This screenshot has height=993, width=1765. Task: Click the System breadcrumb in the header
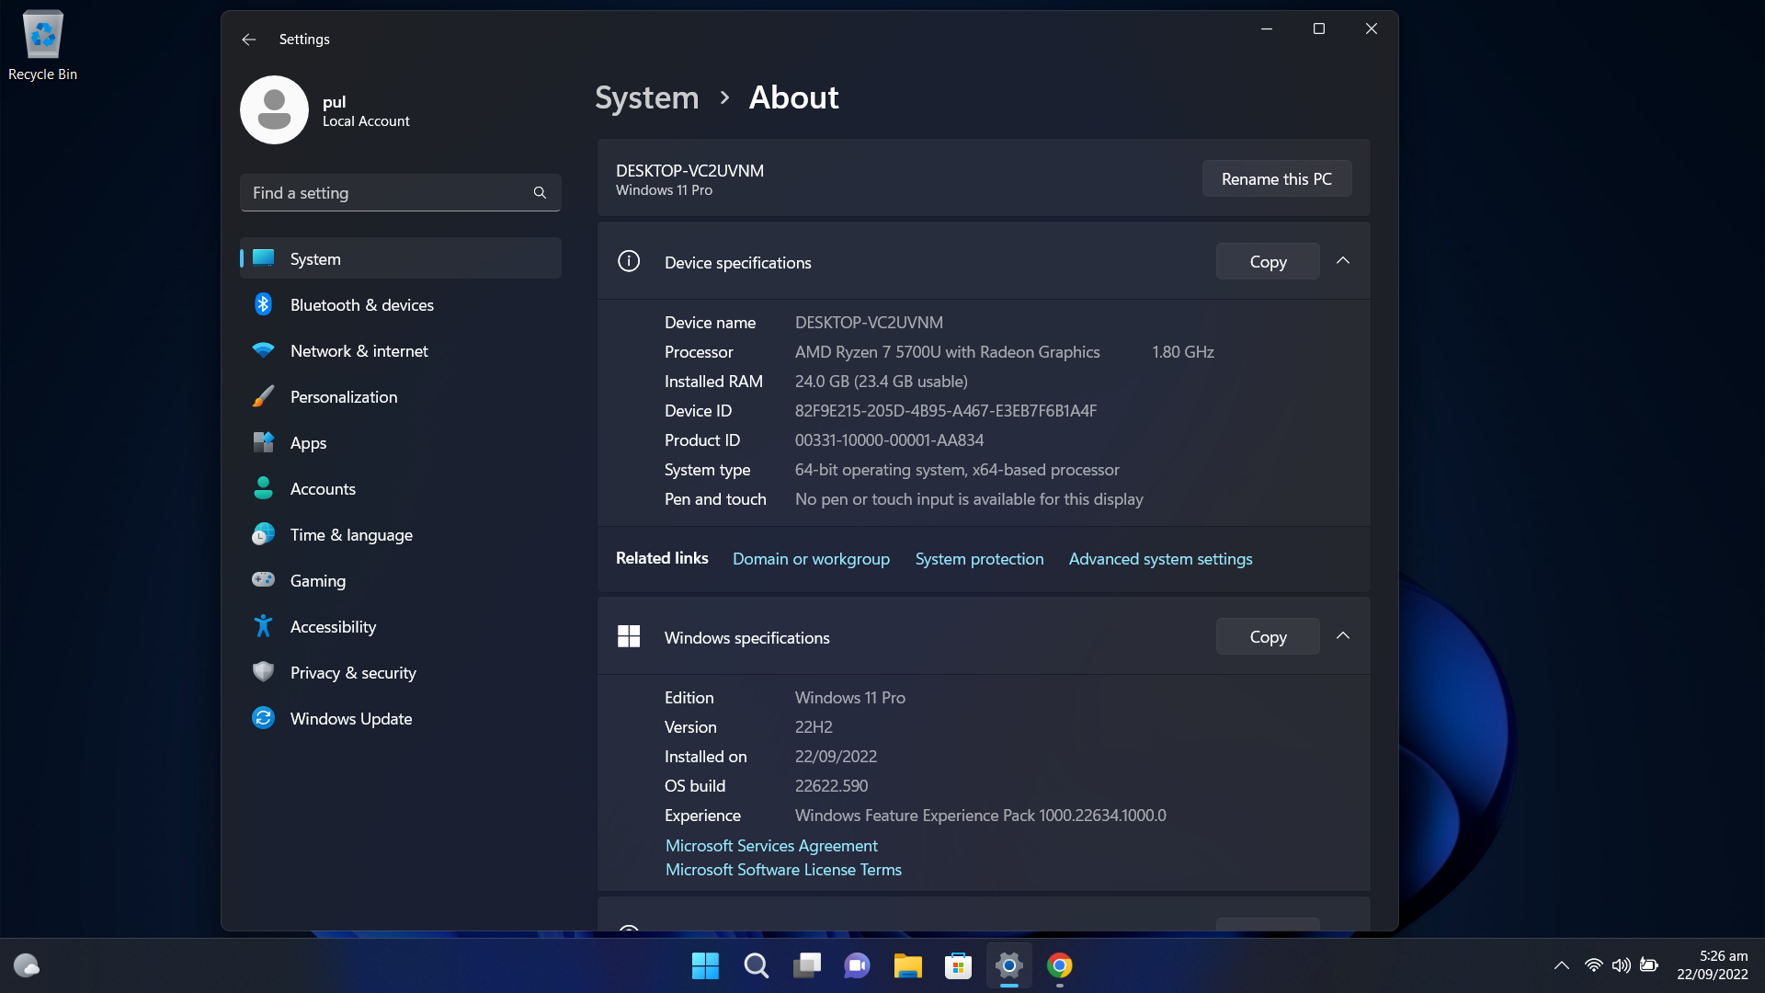(x=646, y=97)
